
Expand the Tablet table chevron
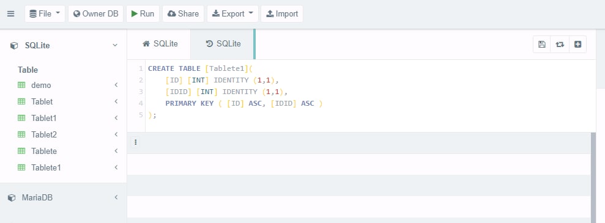[x=116, y=101]
